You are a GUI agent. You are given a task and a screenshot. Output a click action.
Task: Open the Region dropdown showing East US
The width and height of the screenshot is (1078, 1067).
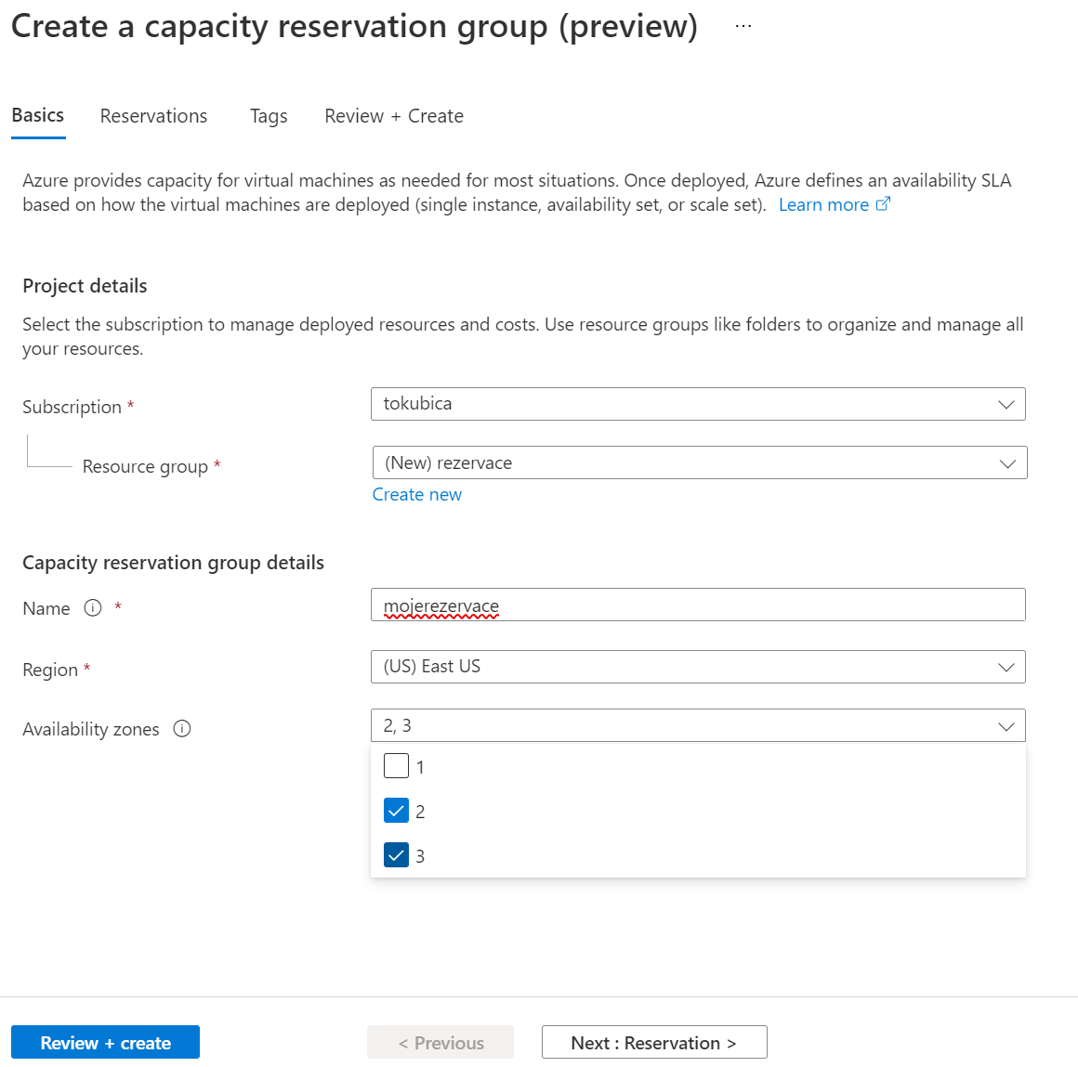click(697, 667)
